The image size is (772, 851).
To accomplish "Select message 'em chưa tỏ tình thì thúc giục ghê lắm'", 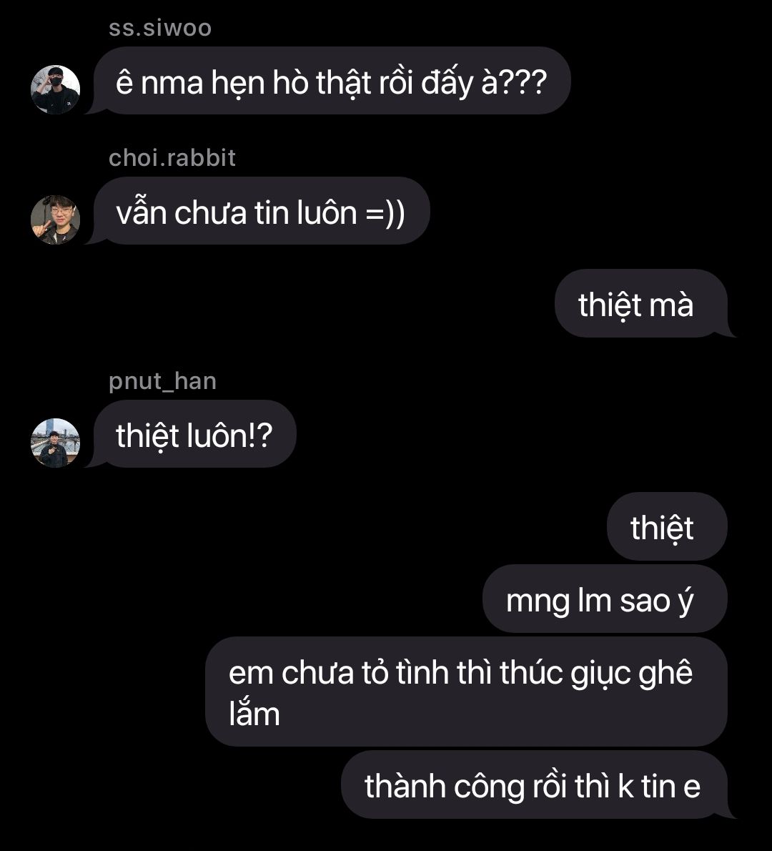I will click(466, 692).
